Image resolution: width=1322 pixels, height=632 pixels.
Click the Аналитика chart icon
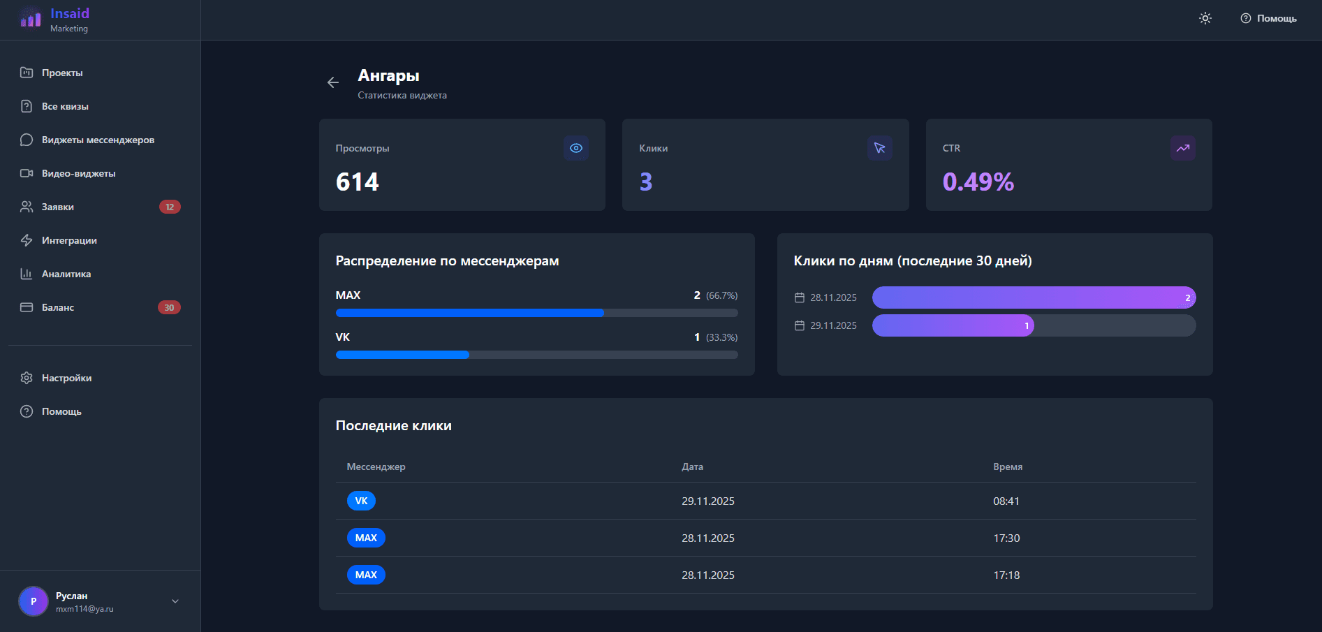(27, 274)
